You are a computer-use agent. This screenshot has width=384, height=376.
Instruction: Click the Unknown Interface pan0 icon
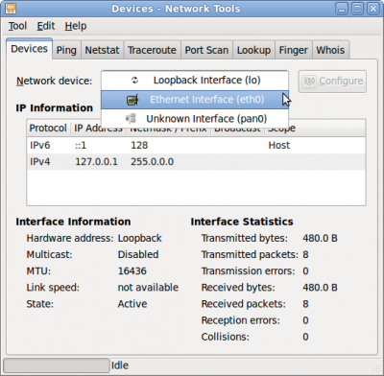click(x=131, y=119)
